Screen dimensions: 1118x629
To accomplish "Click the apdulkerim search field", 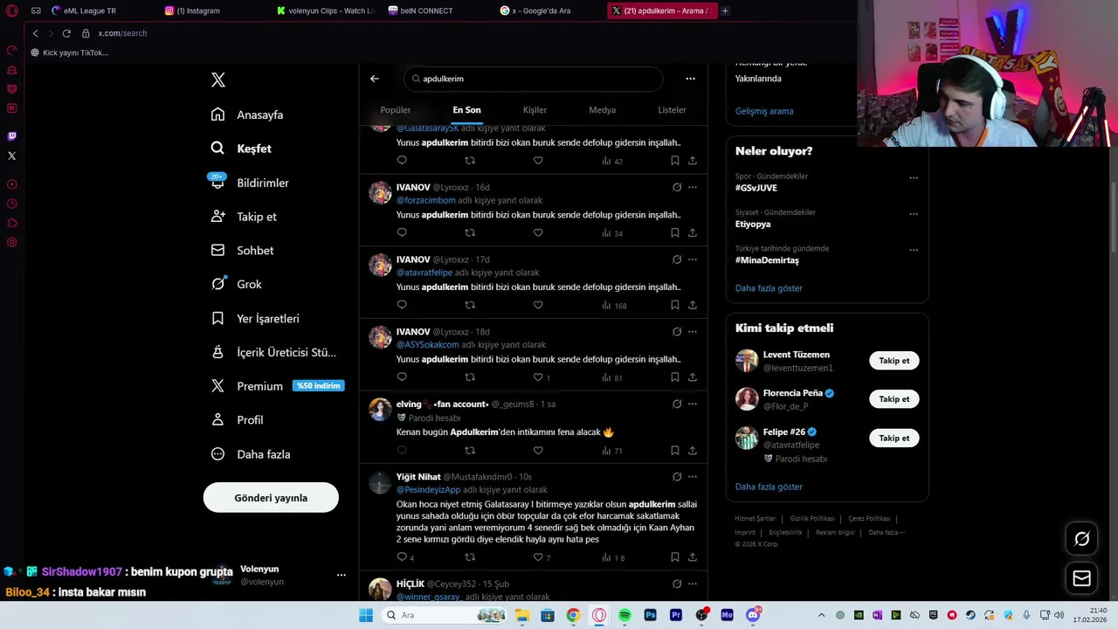I will (x=533, y=79).
